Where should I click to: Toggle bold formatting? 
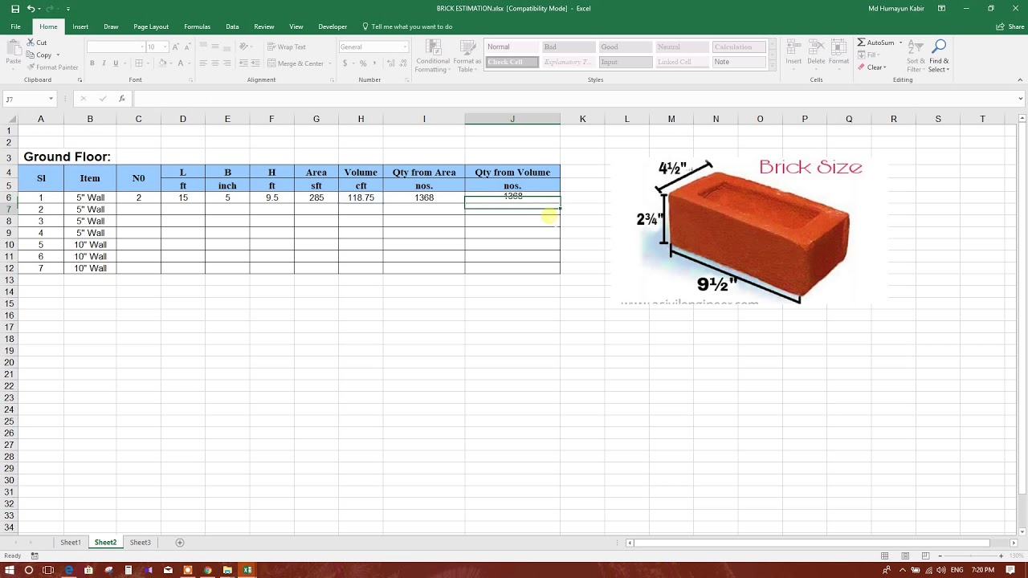pos(92,62)
